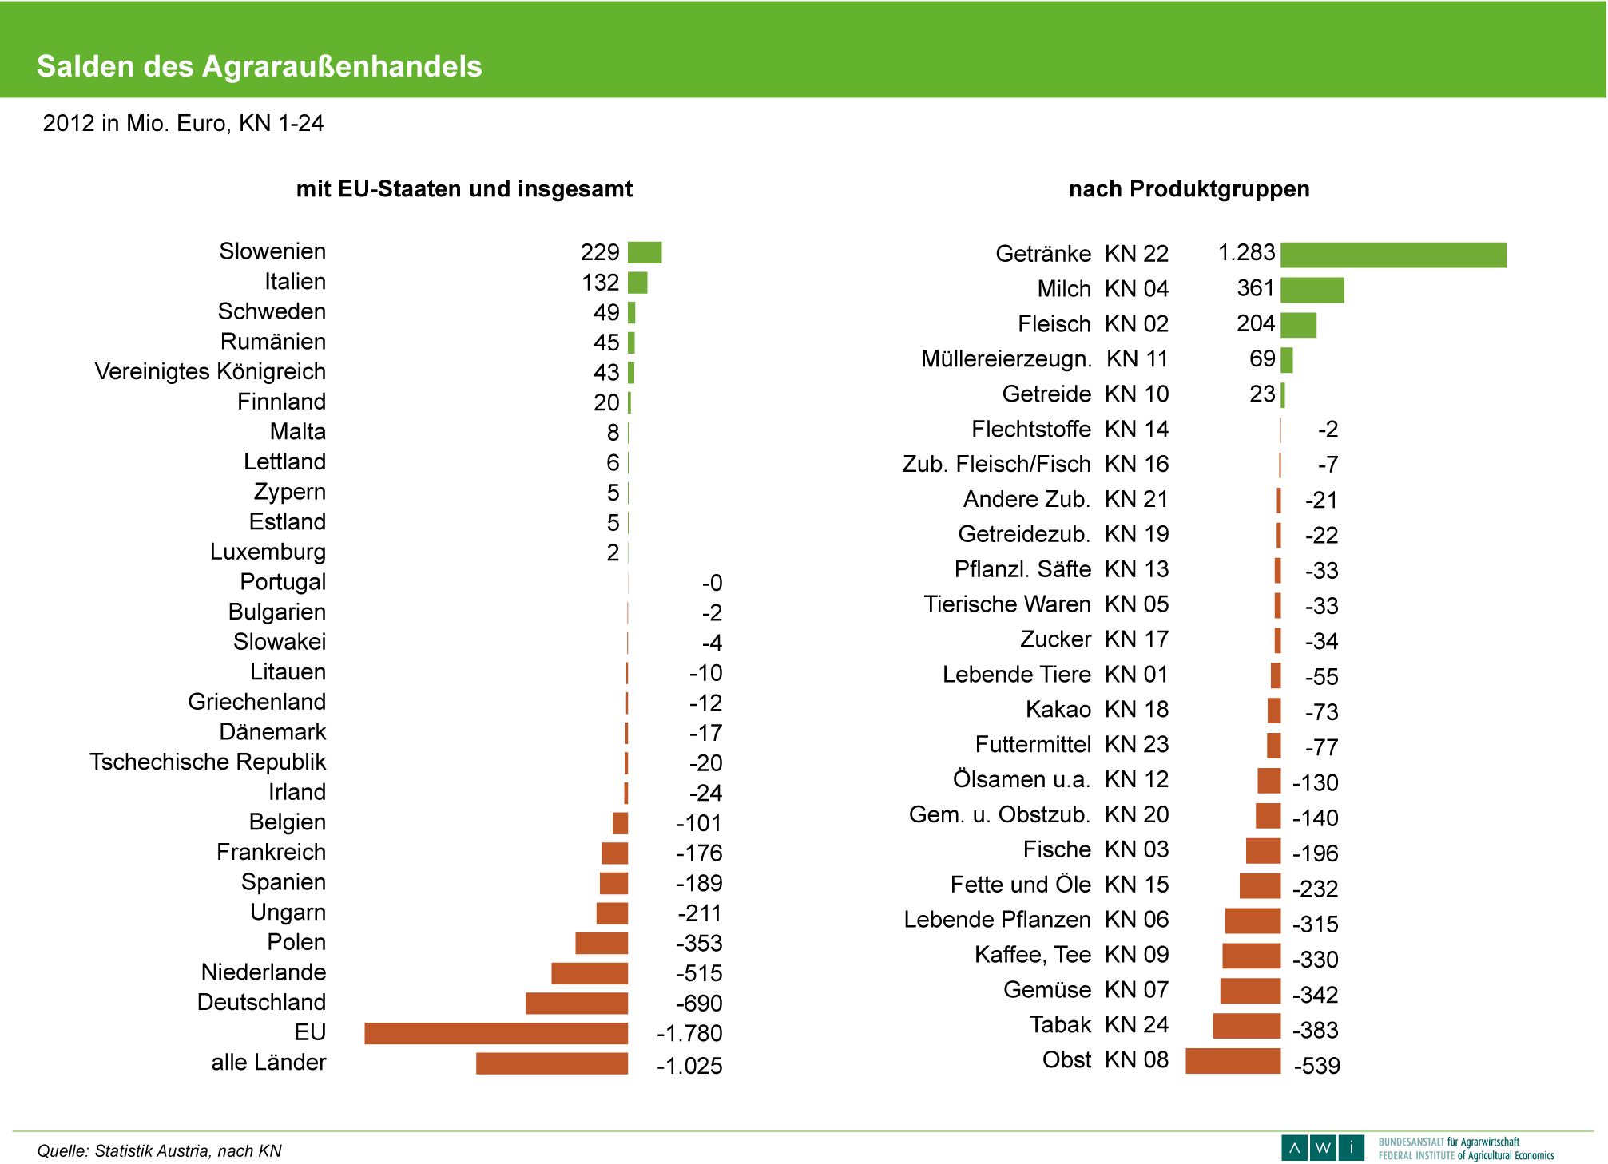Select fourth green bar in right chart
The width and height of the screenshot is (1608, 1164).
[x=1286, y=360]
